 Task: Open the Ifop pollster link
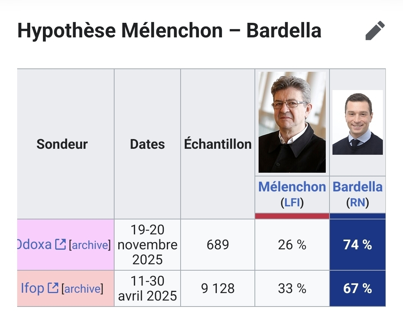pyautogui.click(x=32, y=288)
